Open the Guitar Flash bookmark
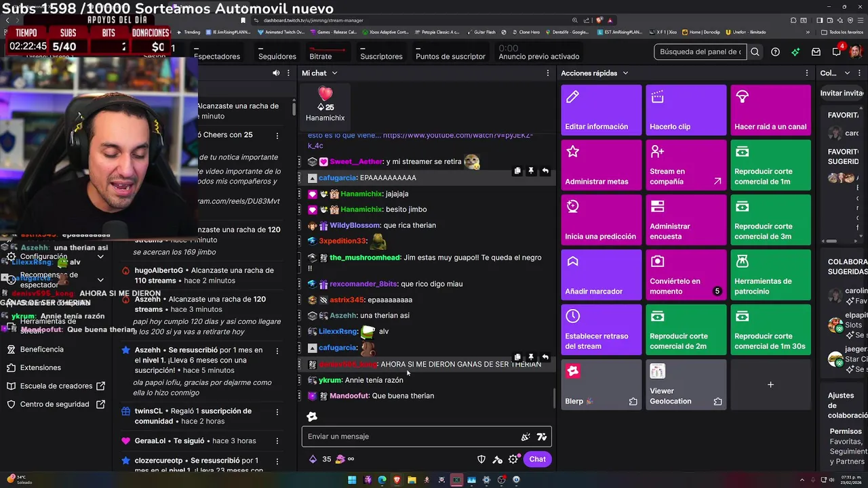 click(481, 32)
